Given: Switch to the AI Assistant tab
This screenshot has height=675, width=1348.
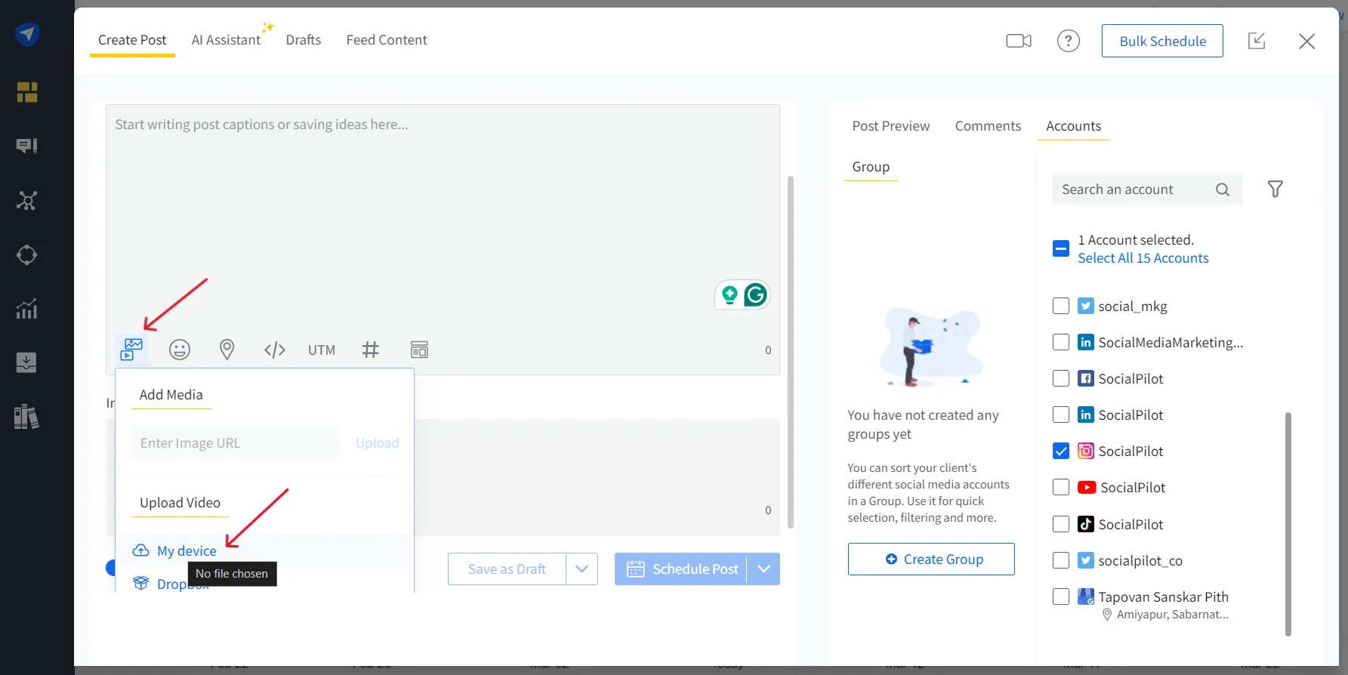Looking at the screenshot, I should [226, 40].
